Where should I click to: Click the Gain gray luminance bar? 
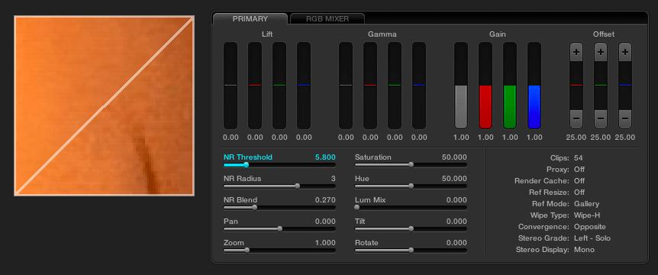pos(461,86)
